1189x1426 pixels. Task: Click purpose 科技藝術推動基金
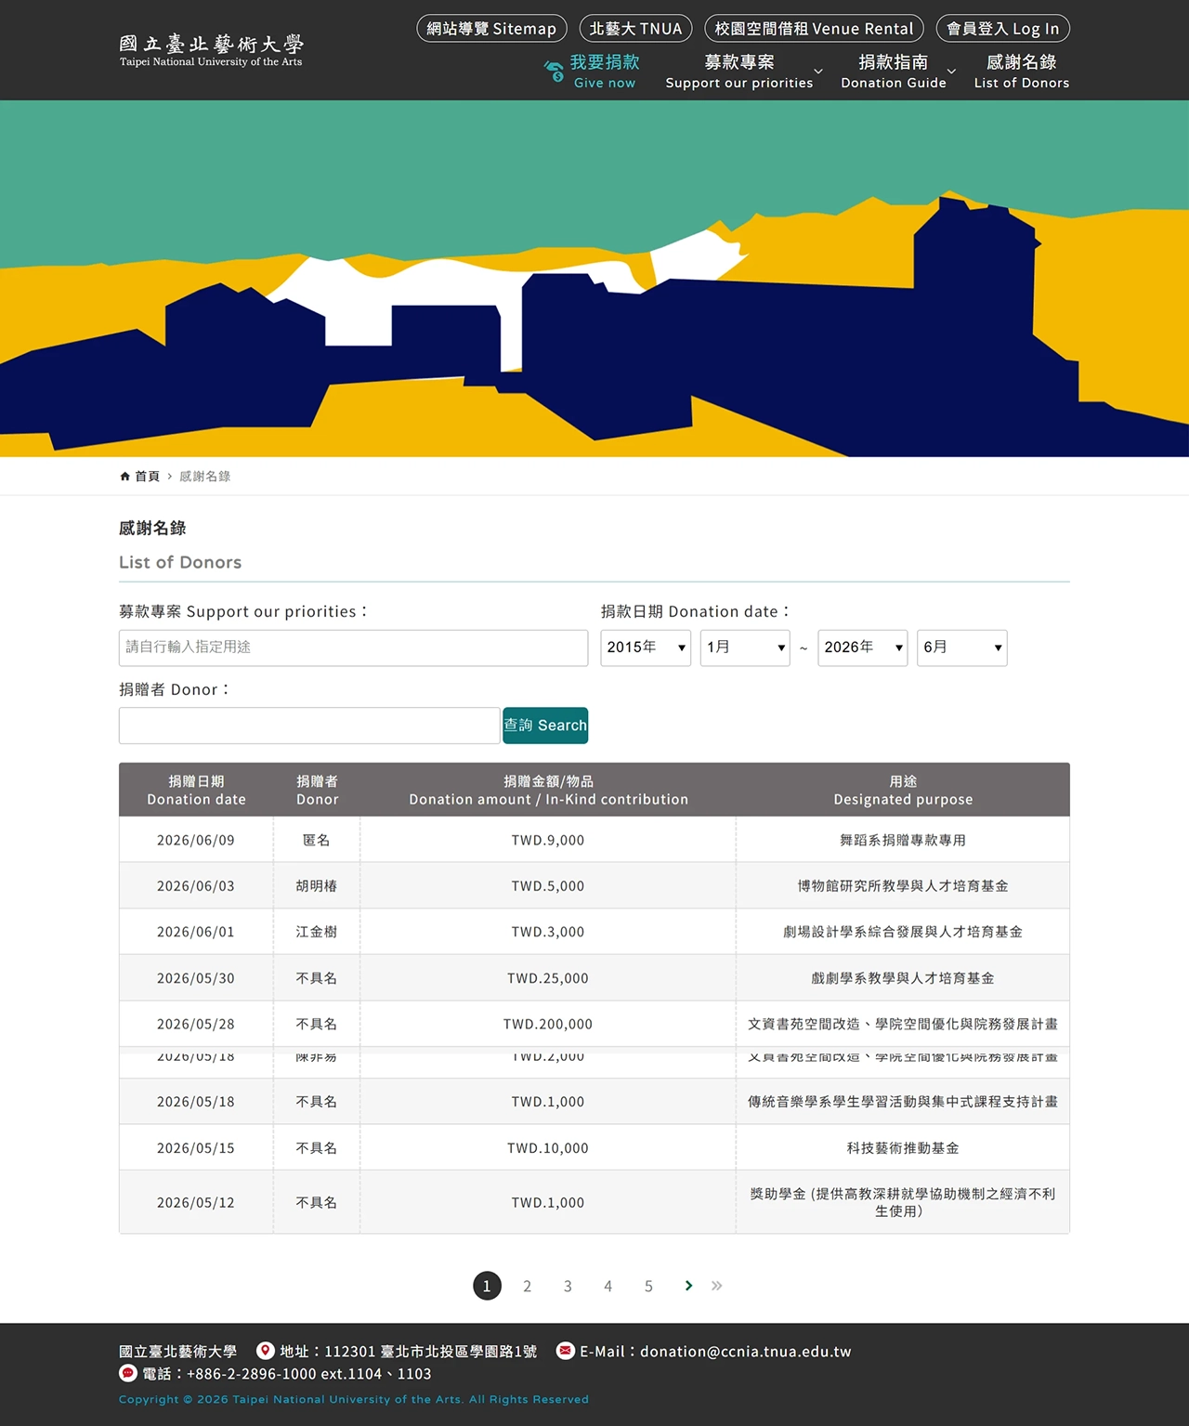coord(903,1148)
